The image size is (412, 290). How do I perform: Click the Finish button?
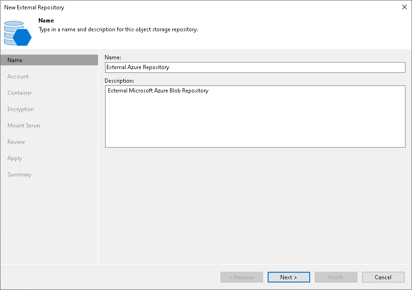(x=336, y=277)
